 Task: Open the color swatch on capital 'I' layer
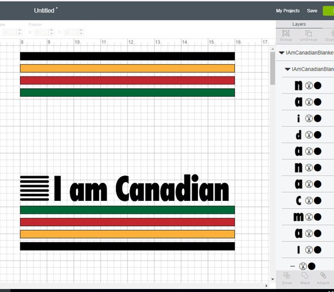[x=318, y=250]
